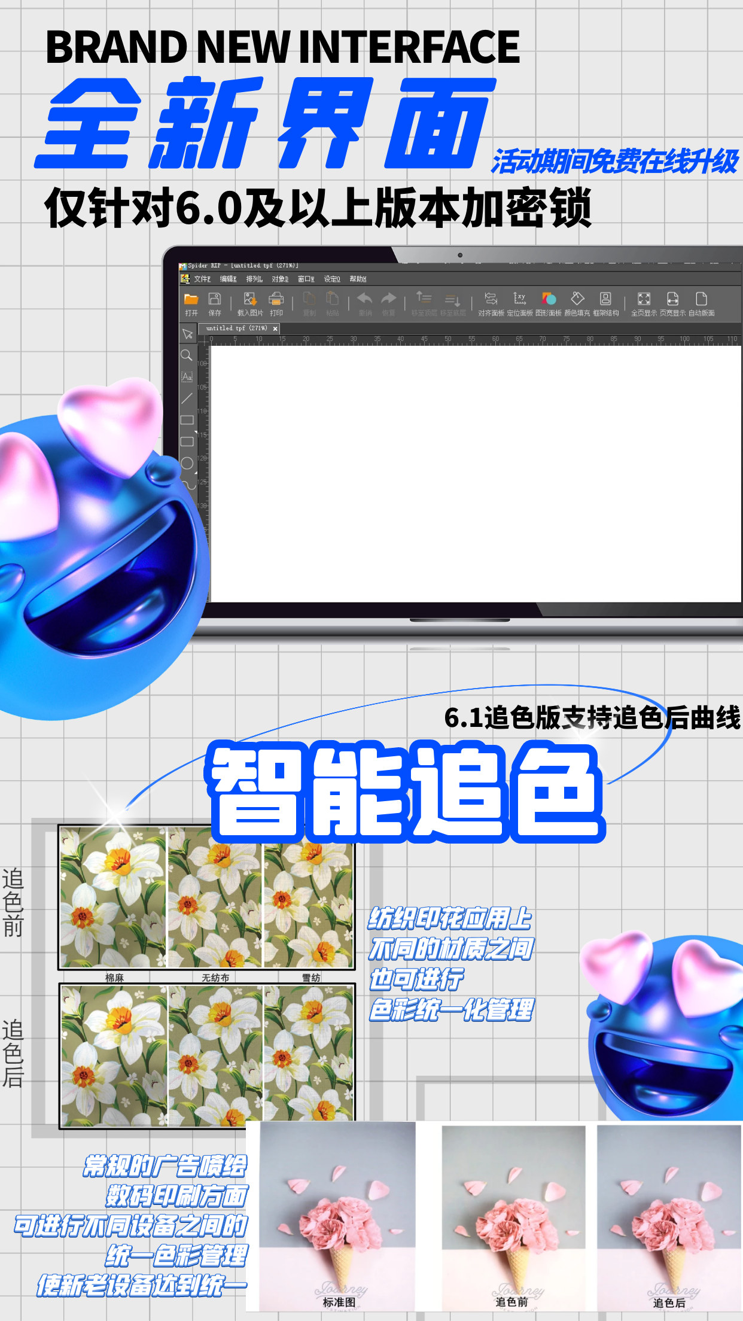Click the 仅针对6.0及以上版本加密锁 text

pyautogui.click(x=318, y=208)
